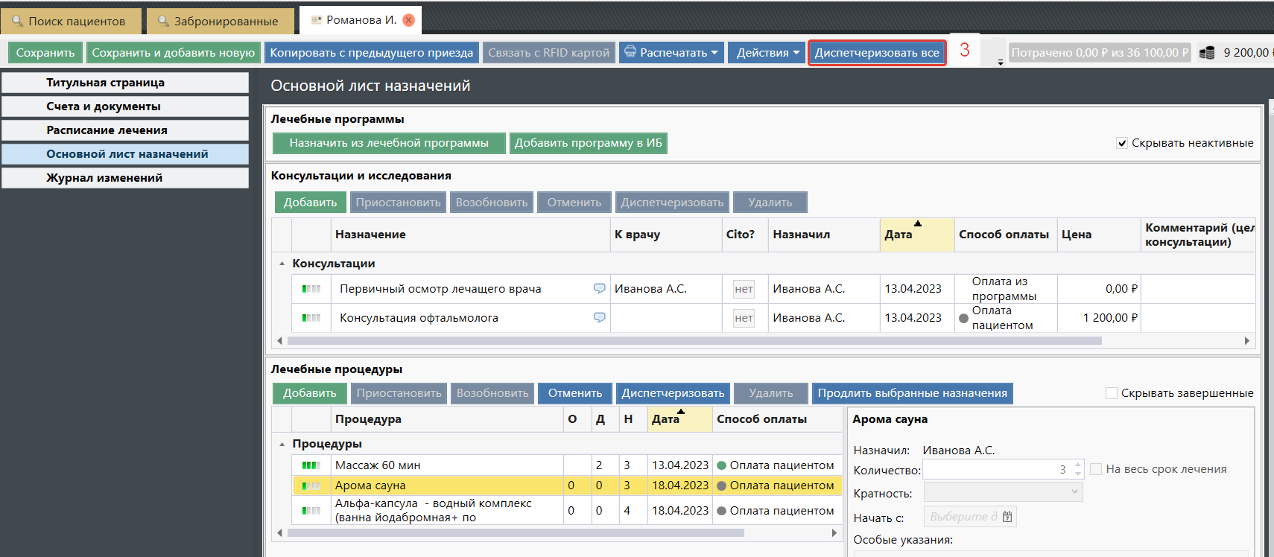Click status bar icon of Массаж 60 мин
The height and width of the screenshot is (557, 1274).
[x=311, y=465]
